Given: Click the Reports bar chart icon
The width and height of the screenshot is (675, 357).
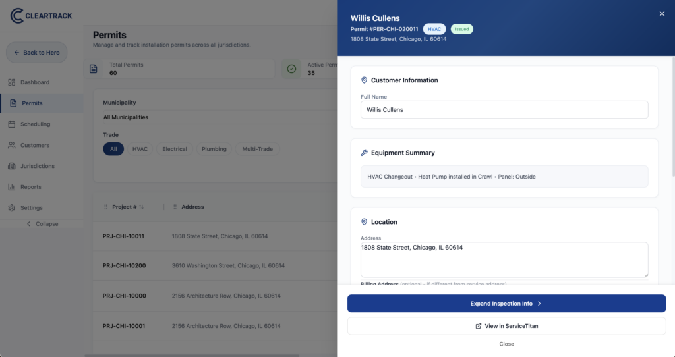Looking at the screenshot, I should click(x=12, y=187).
